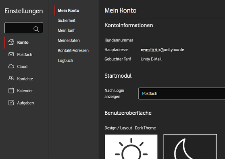Open the Nach Login anzeigen dropdown
The width and height of the screenshot is (225, 159).
click(181, 93)
